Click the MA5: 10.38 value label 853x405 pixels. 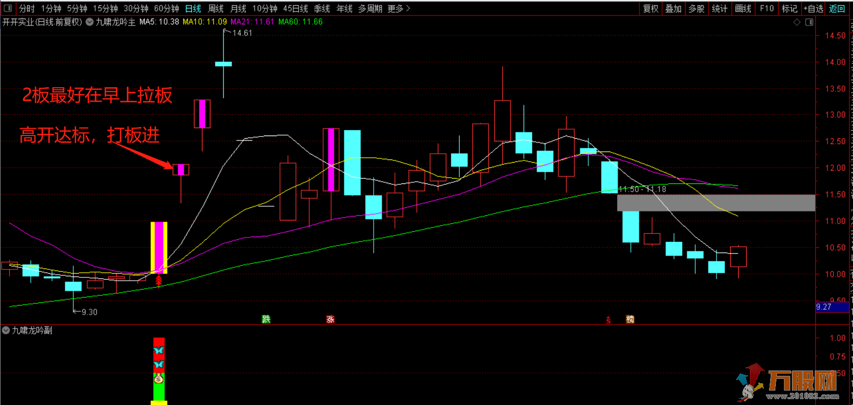[159, 22]
